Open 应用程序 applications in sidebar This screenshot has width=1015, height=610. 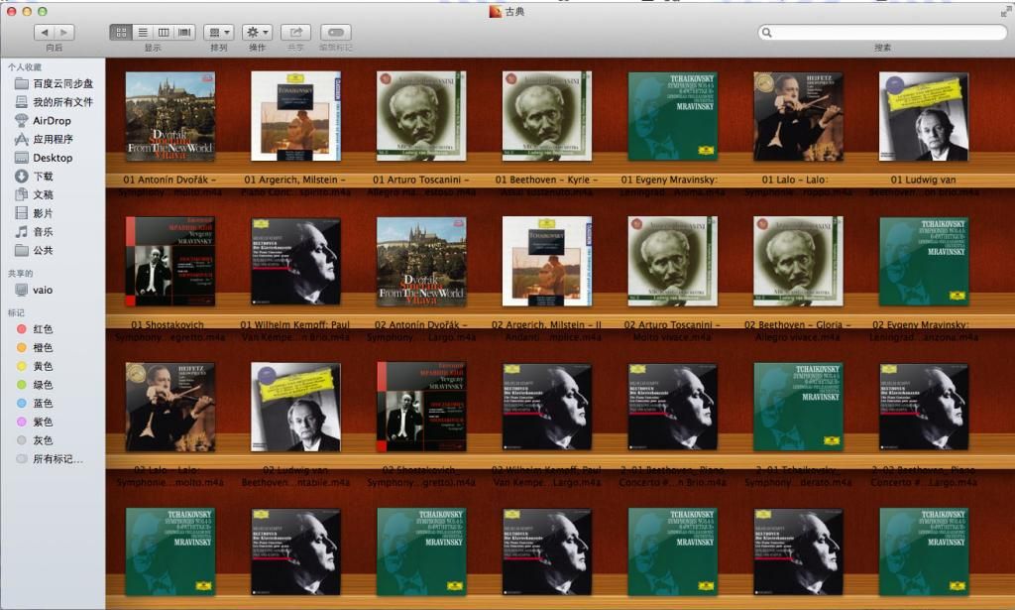53,140
